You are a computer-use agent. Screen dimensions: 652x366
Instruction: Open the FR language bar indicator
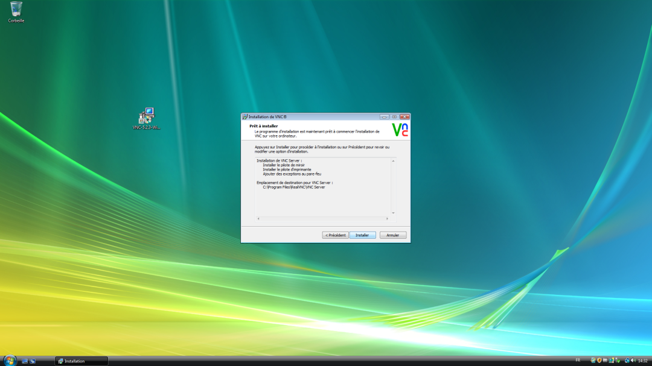[x=578, y=361]
